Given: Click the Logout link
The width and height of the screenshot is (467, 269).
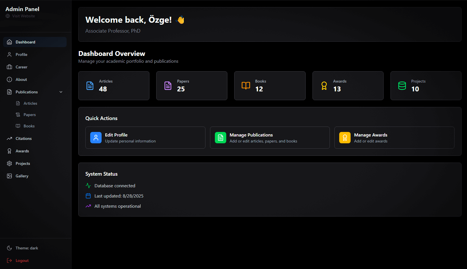Looking at the screenshot, I should coord(35,260).
